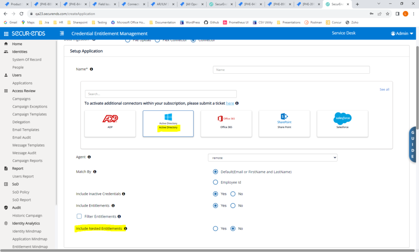Image resolution: width=419 pixels, height=252 pixels.
Task: Click the Service Desk link
Action: pyautogui.click(x=344, y=33)
